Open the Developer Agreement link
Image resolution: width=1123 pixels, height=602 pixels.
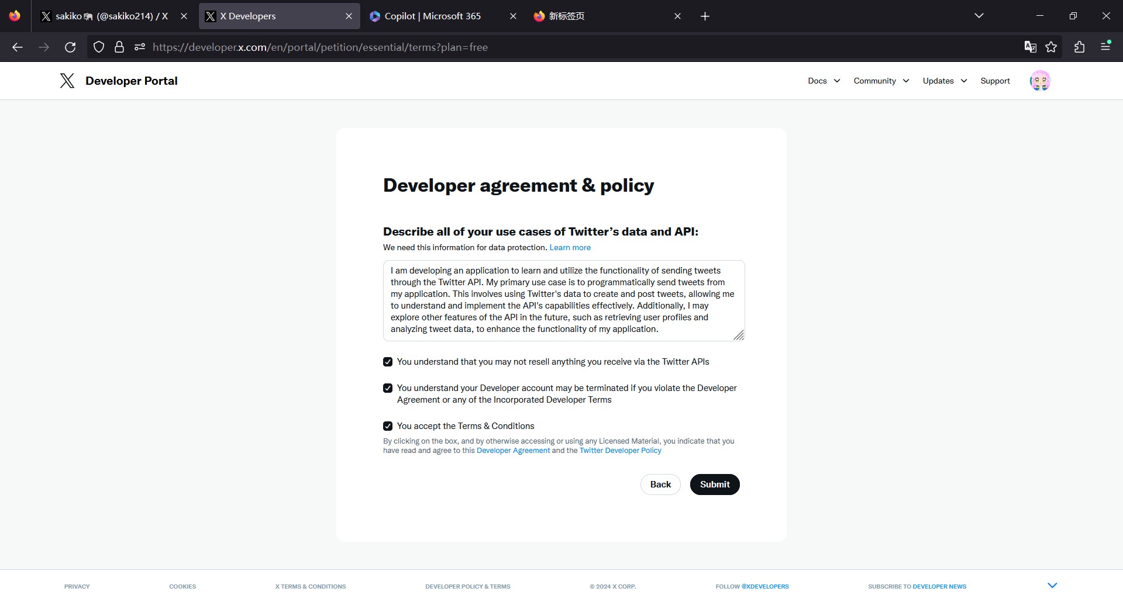point(513,451)
